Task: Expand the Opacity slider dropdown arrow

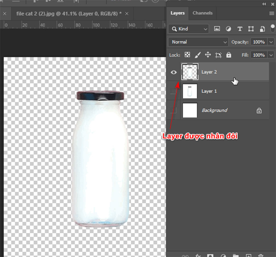Action: [271, 42]
